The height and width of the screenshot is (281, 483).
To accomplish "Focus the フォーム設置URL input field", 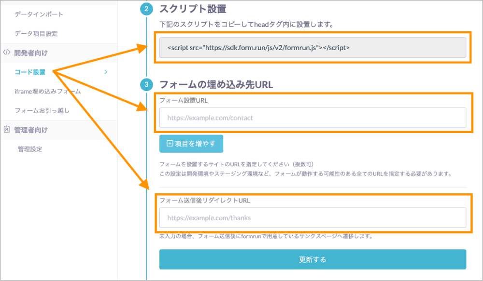I will pos(313,118).
